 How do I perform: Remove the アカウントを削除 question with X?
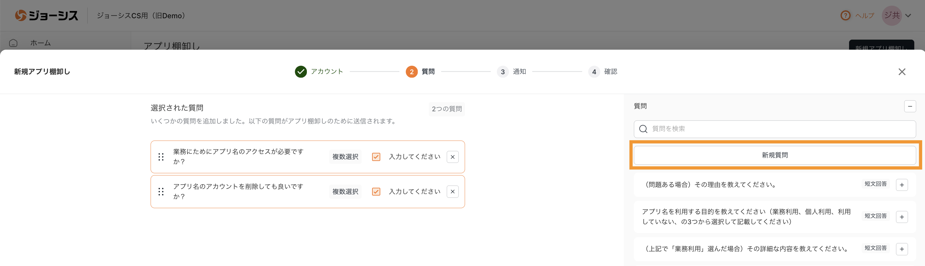click(x=452, y=192)
